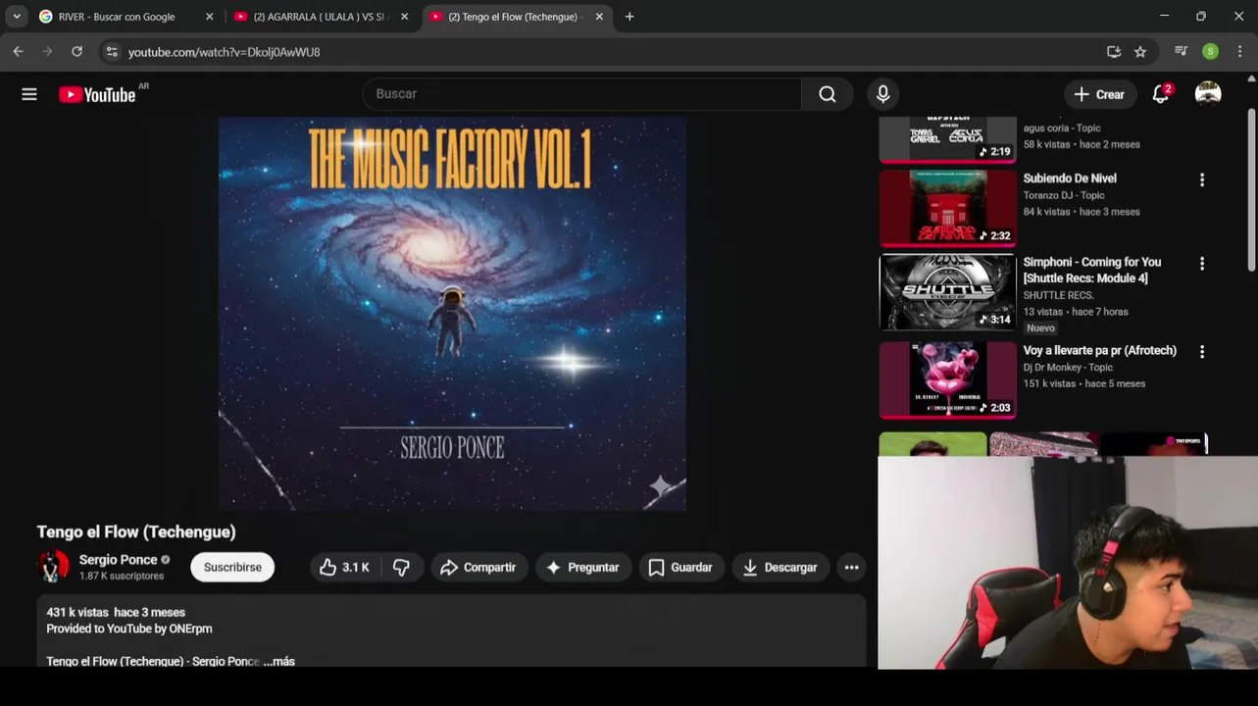Open a new browser tab

pyautogui.click(x=629, y=17)
